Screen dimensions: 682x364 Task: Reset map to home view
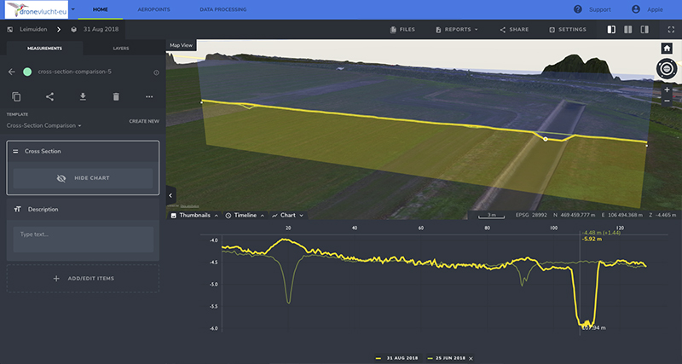(667, 49)
